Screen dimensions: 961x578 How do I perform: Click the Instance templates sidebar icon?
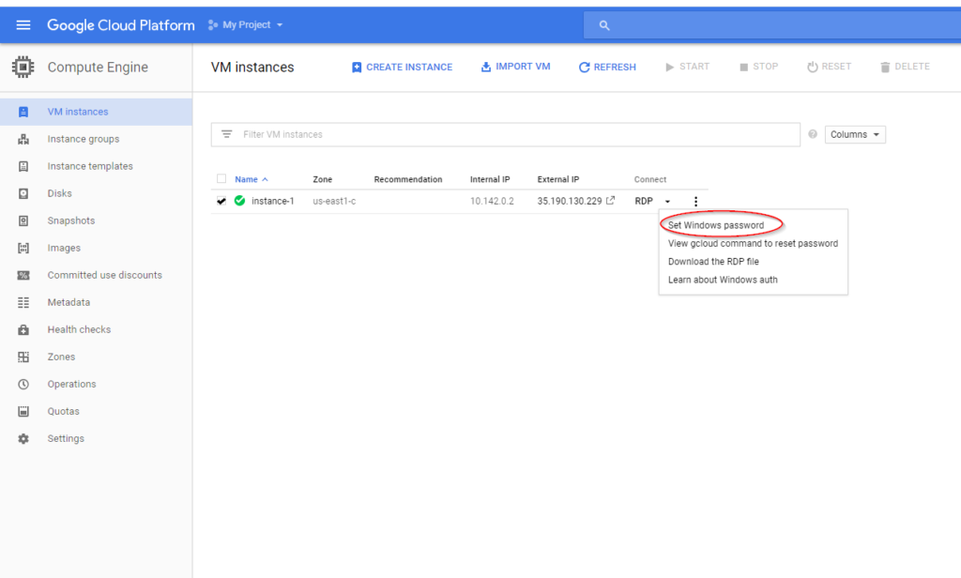(23, 166)
